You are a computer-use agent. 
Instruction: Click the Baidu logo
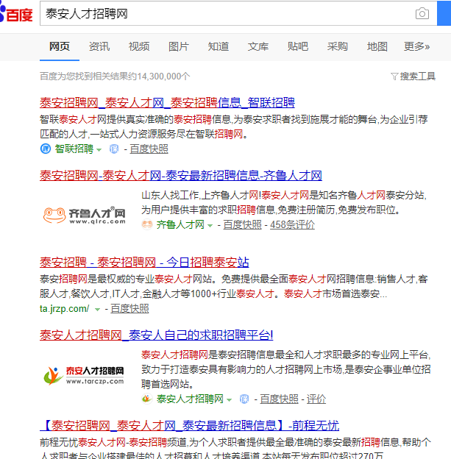click(16, 14)
